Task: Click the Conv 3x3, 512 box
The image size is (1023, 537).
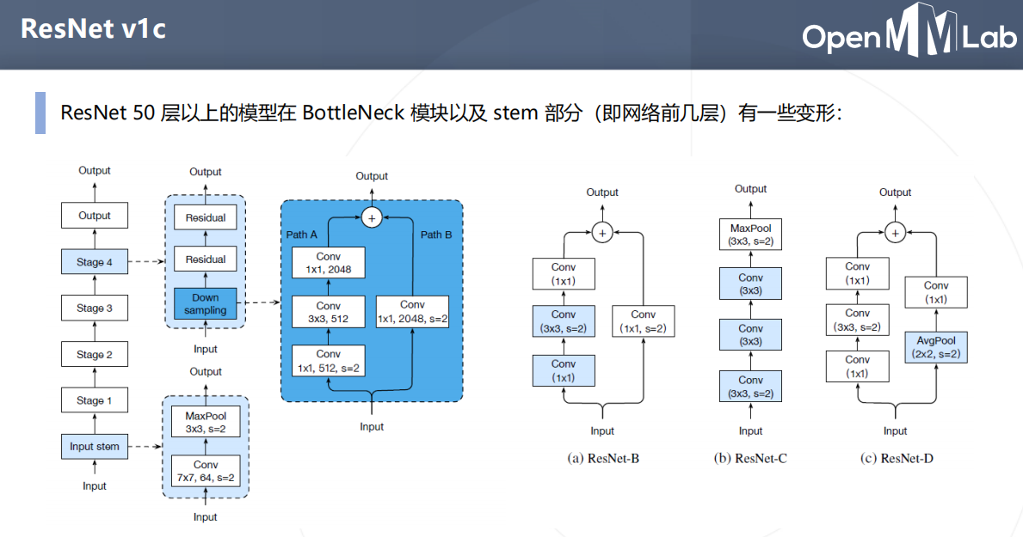Action: (x=328, y=312)
